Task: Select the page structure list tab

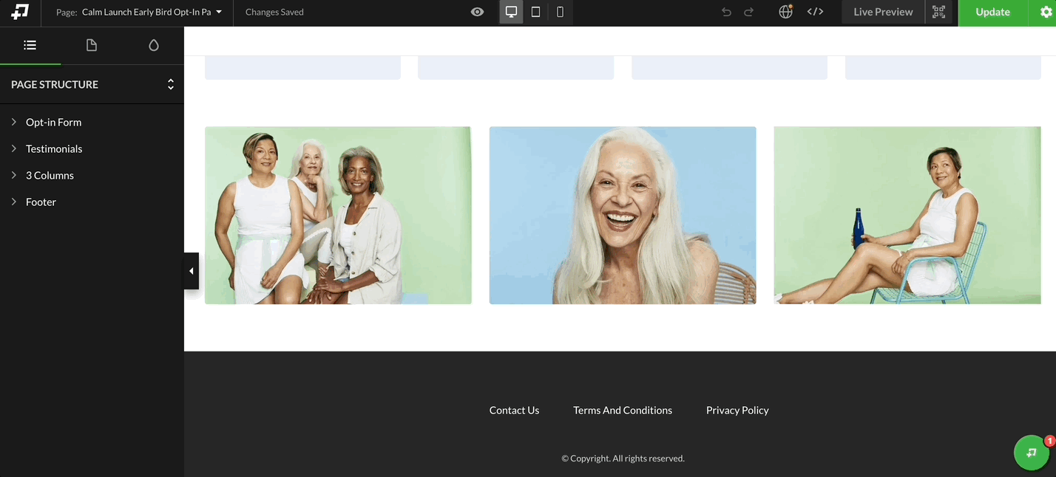Action: click(30, 45)
